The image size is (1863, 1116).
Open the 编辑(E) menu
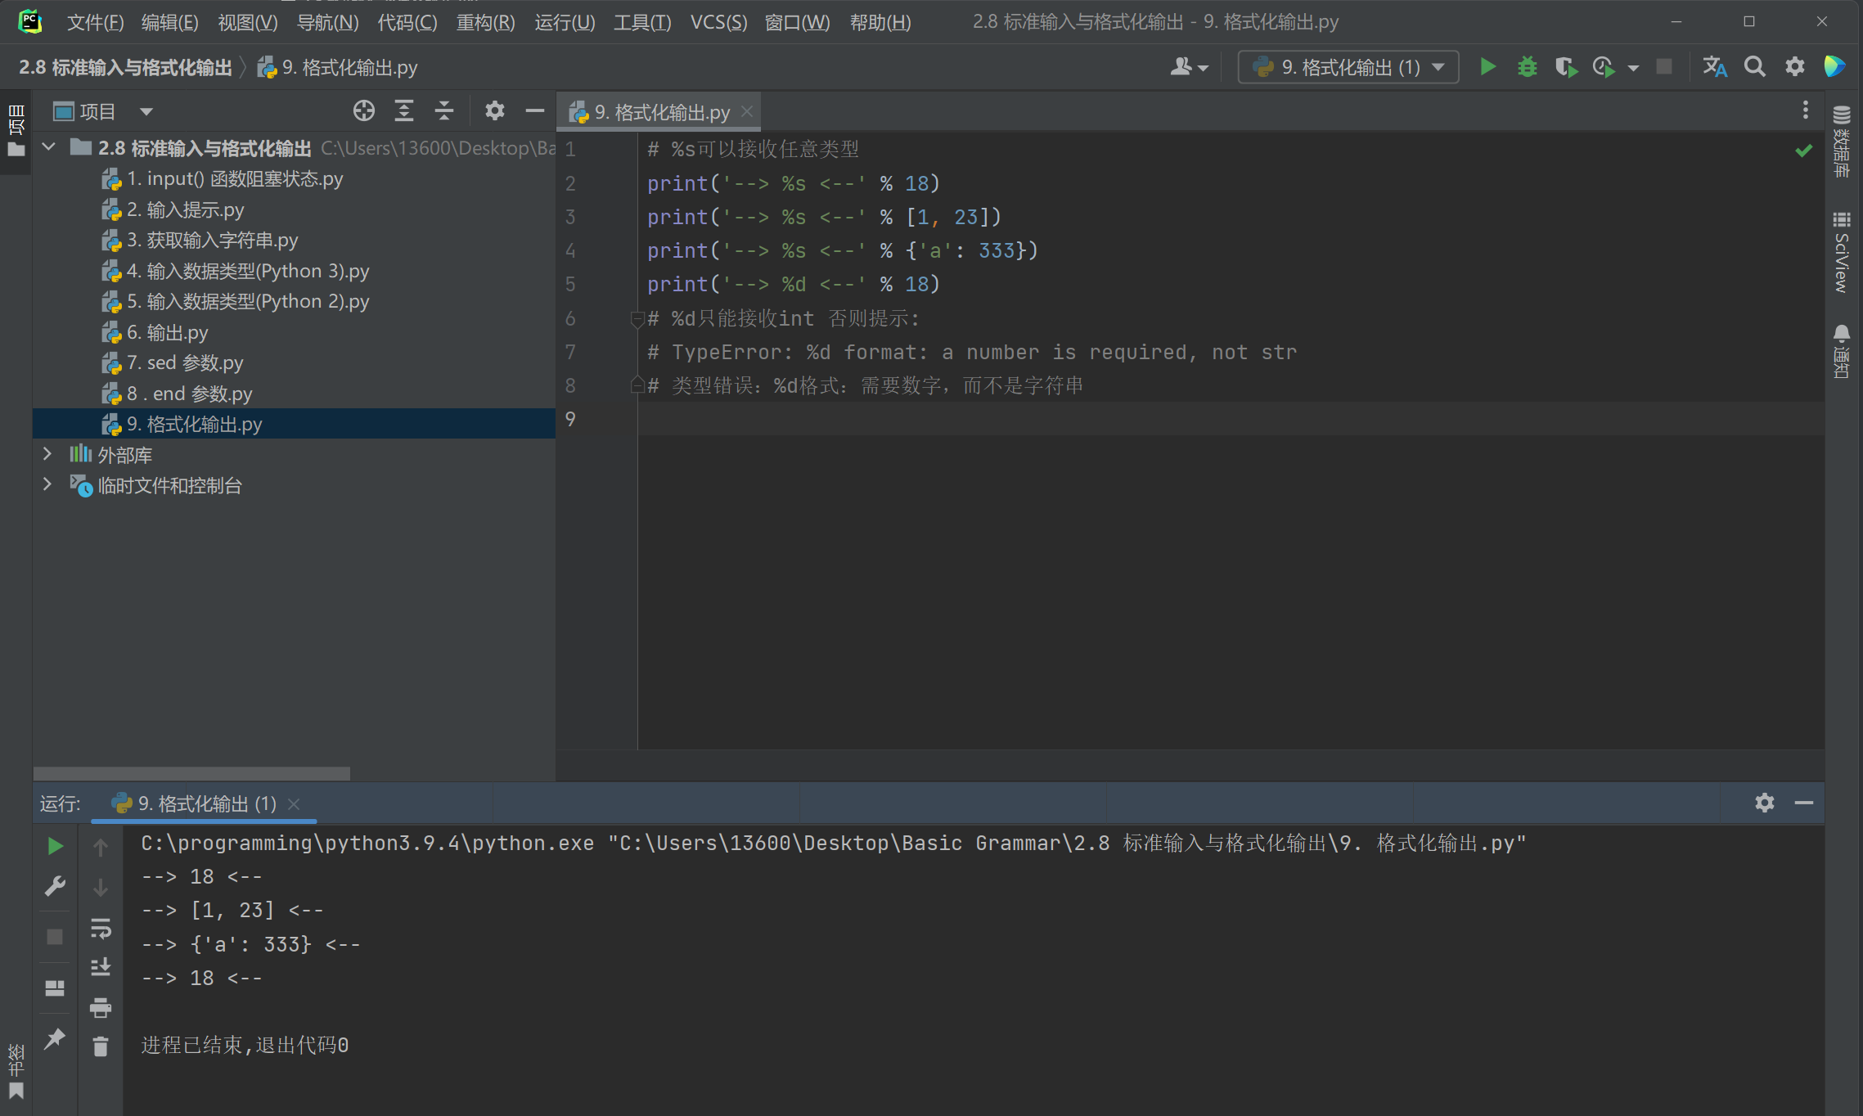tap(169, 22)
